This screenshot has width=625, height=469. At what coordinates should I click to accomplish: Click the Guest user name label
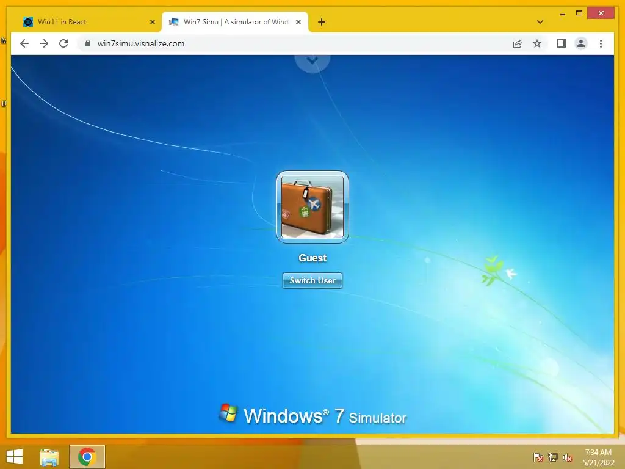pyautogui.click(x=312, y=258)
